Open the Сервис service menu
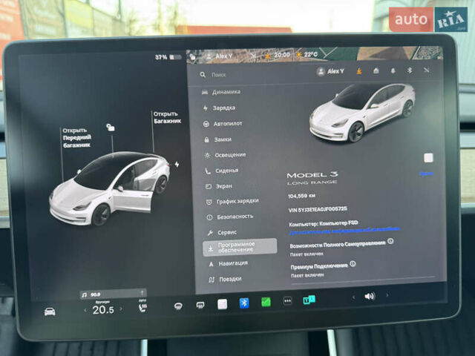The width and height of the screenshot is (475, 356). pos(223,232)
